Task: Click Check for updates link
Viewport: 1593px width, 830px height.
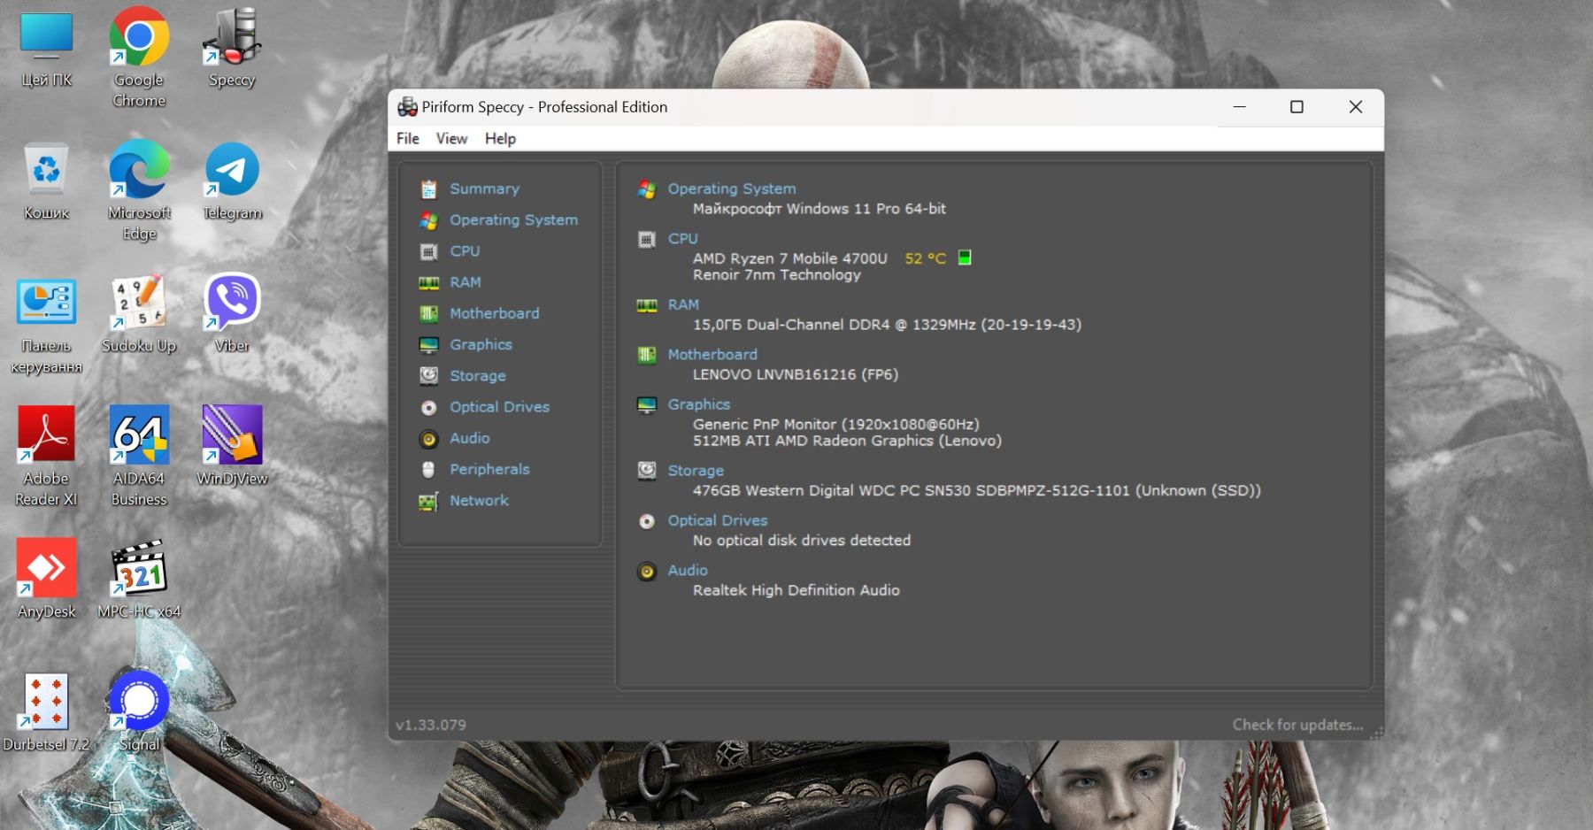Action: [1297, 725]
